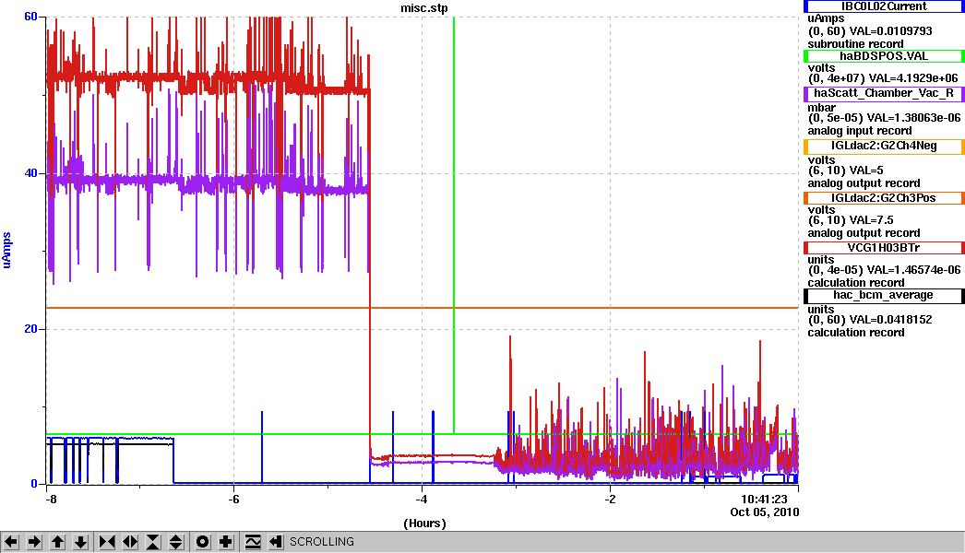Click the VAL=1.38063e-06 readout
965x553 pixels.
click(x=913, y=117)
